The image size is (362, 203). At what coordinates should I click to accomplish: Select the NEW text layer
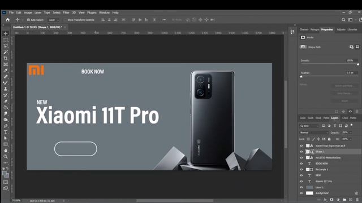coord(318,175)
